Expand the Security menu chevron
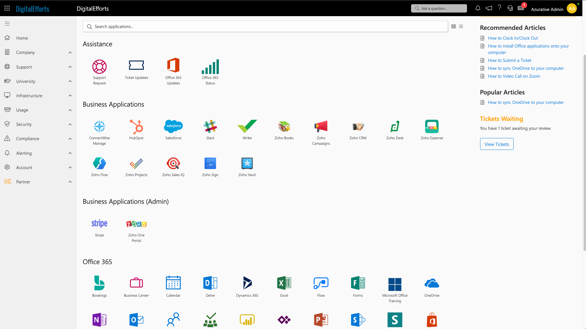 click(70, 124)
